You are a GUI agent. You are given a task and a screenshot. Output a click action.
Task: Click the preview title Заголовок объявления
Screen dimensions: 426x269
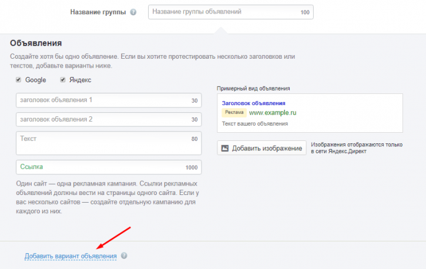coord(253,103)
